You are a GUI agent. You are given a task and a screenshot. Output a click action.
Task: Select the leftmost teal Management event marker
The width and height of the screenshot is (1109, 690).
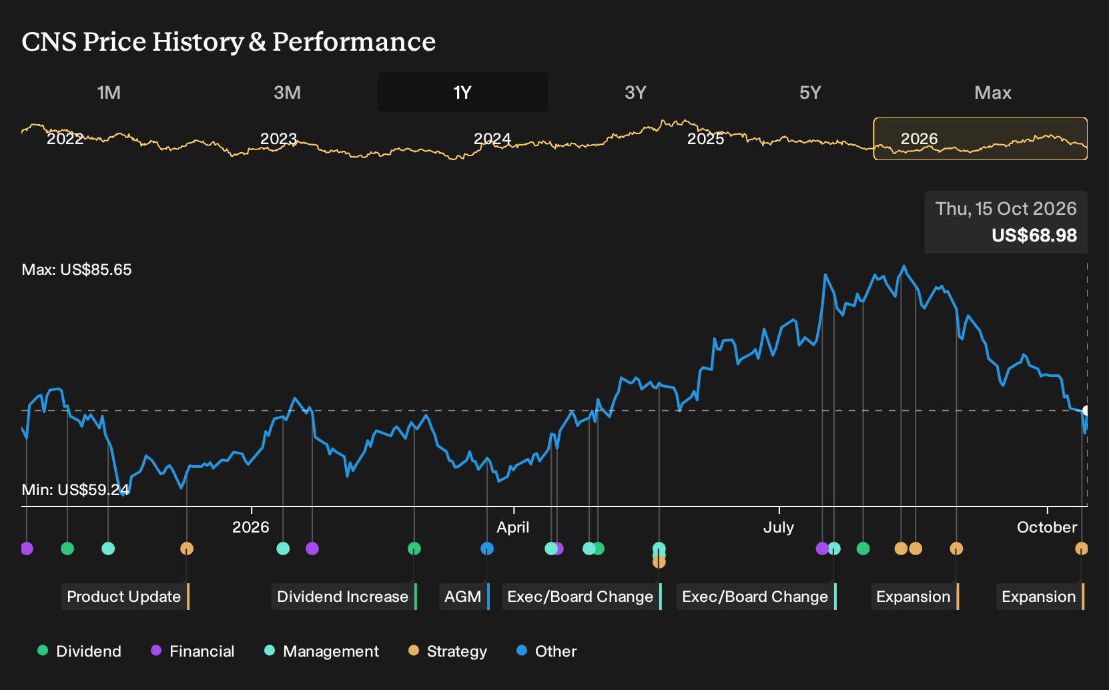pos(108,549)
